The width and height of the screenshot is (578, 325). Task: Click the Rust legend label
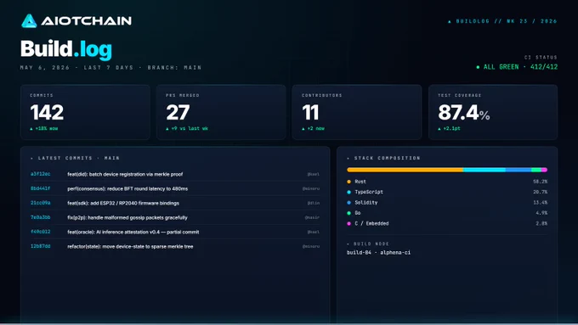[360, 182]
